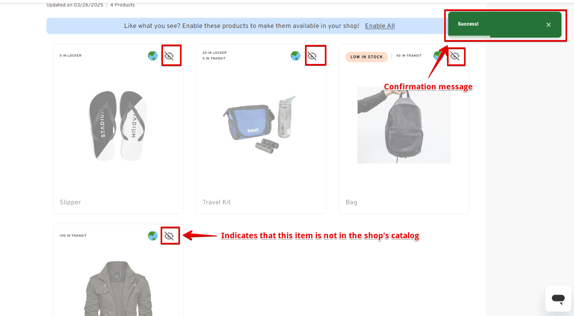Open the chat support widget icon
The width and height of the screenshot is (574, 316).
pyautogui.click(x=558, y=299)
